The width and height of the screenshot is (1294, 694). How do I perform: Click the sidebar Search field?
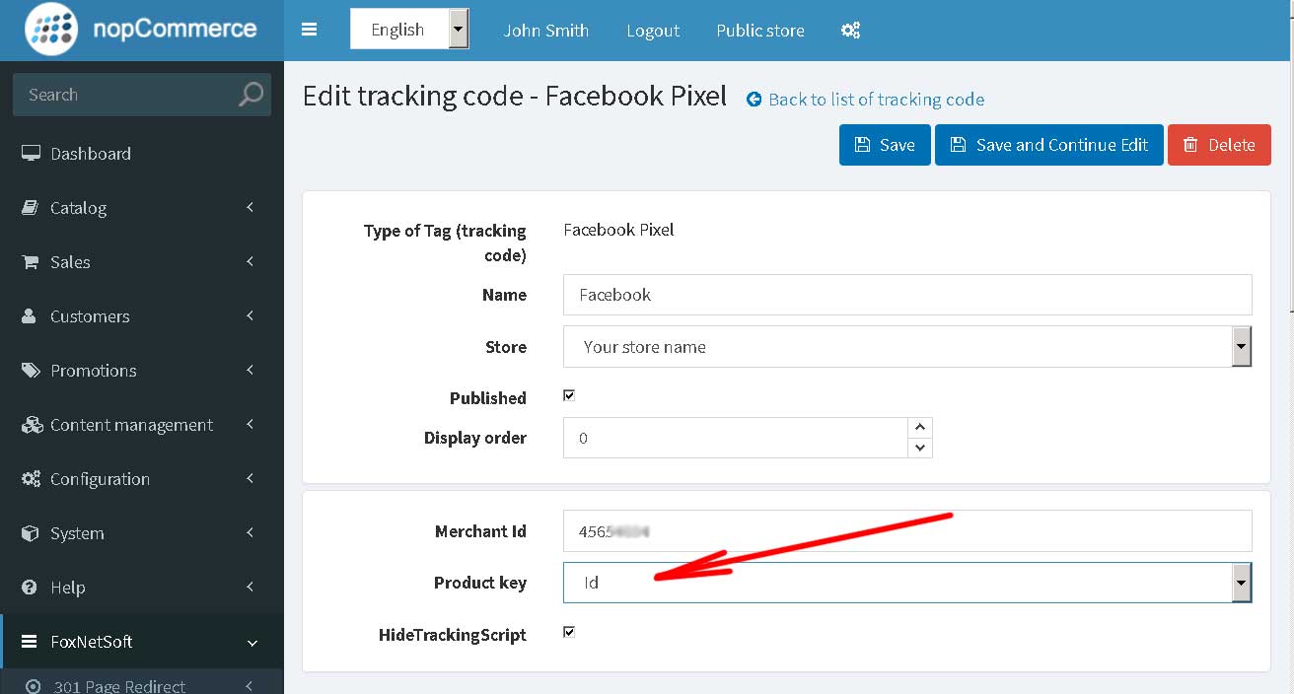[142, 95]
